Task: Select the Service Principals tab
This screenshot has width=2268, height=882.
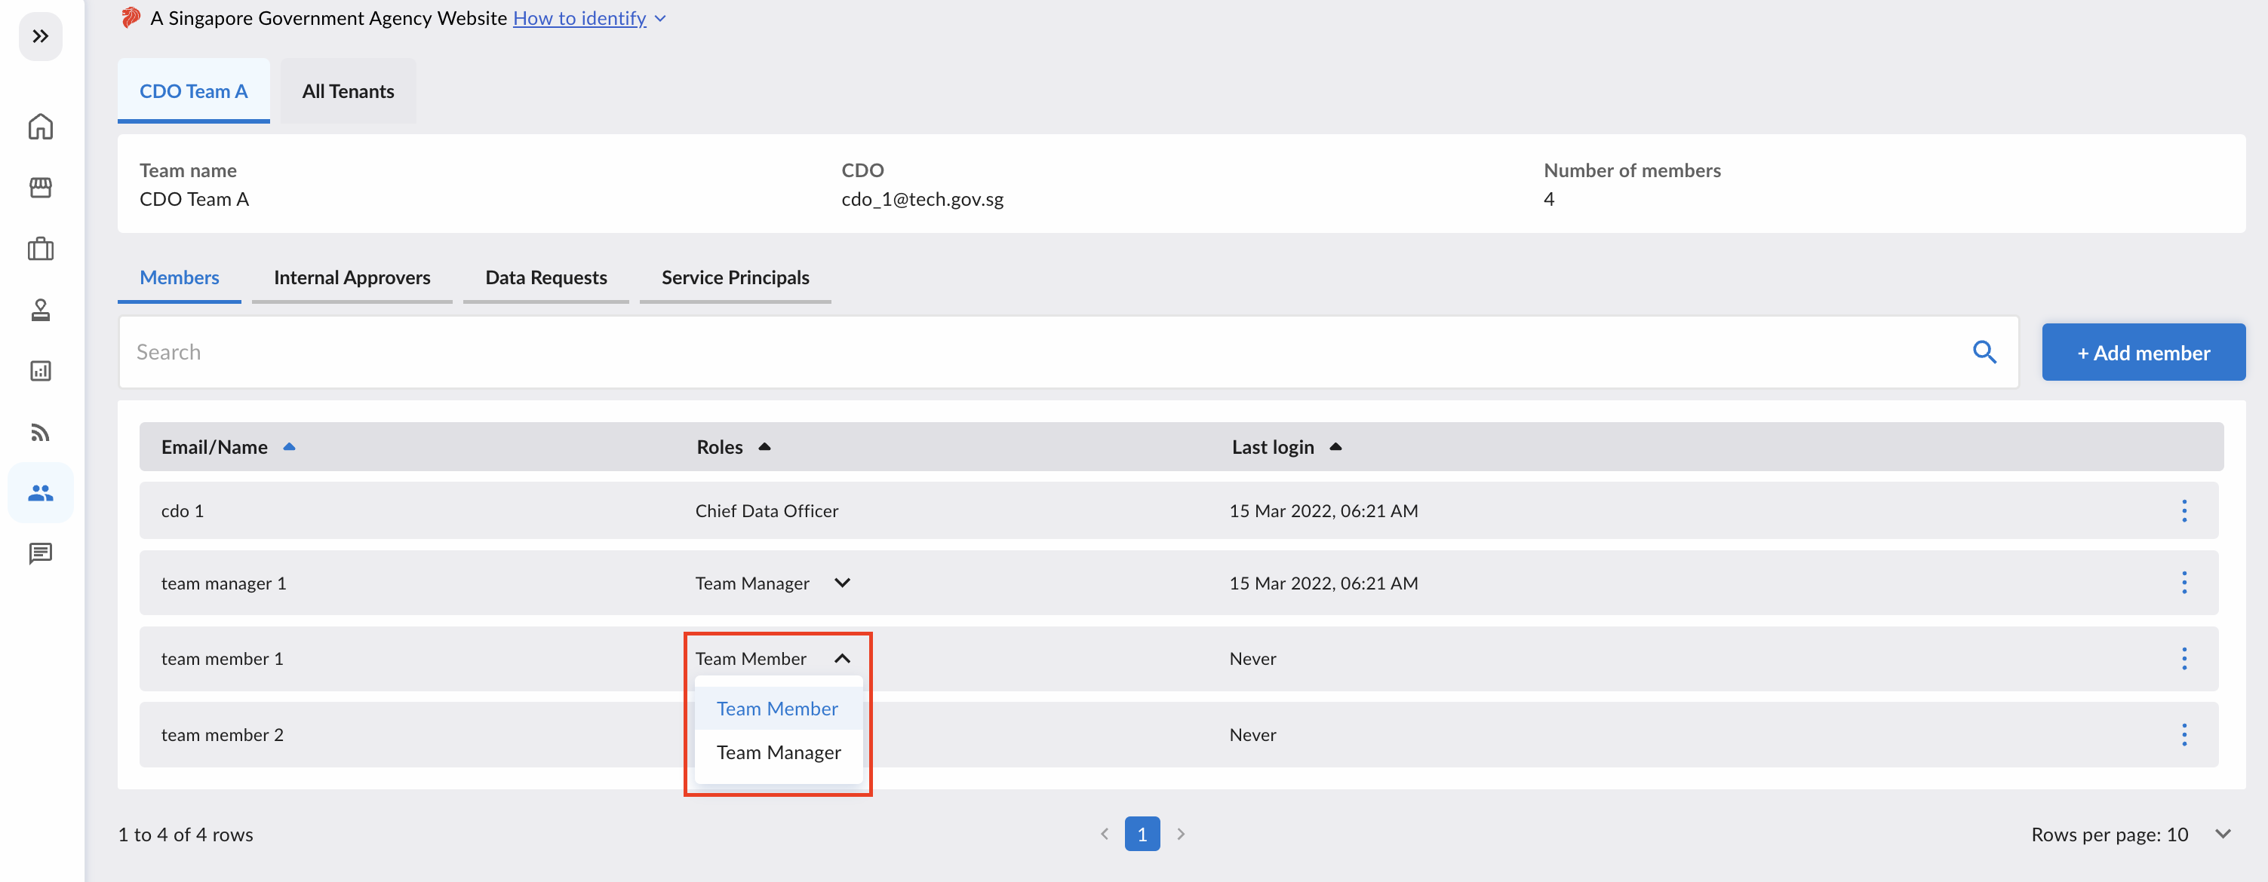Action: pos(735,278)
